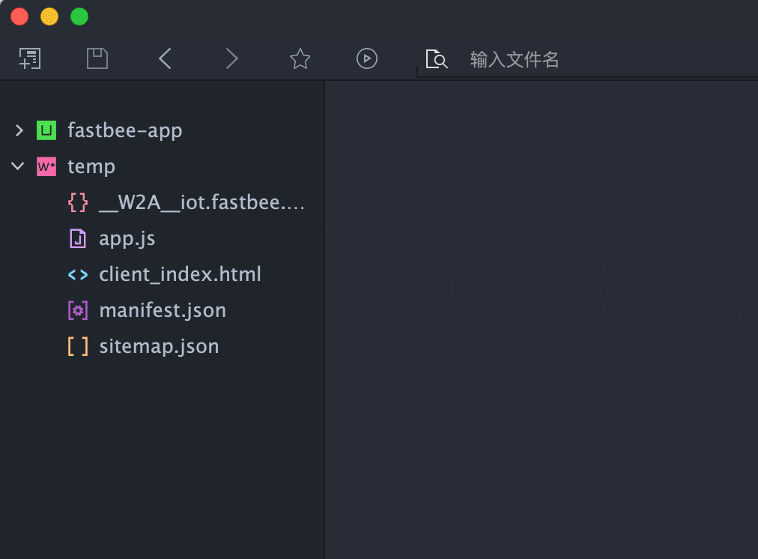Click the pink W+ temp project icon
This screenshot has height=559, width=758.
(46, 166)
